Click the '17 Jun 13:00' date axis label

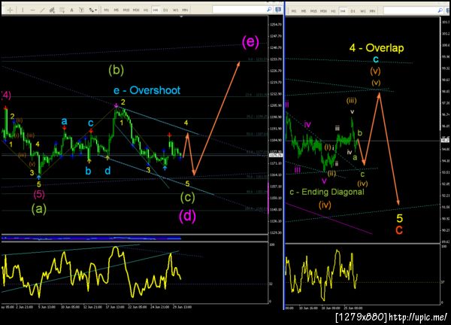115,307
